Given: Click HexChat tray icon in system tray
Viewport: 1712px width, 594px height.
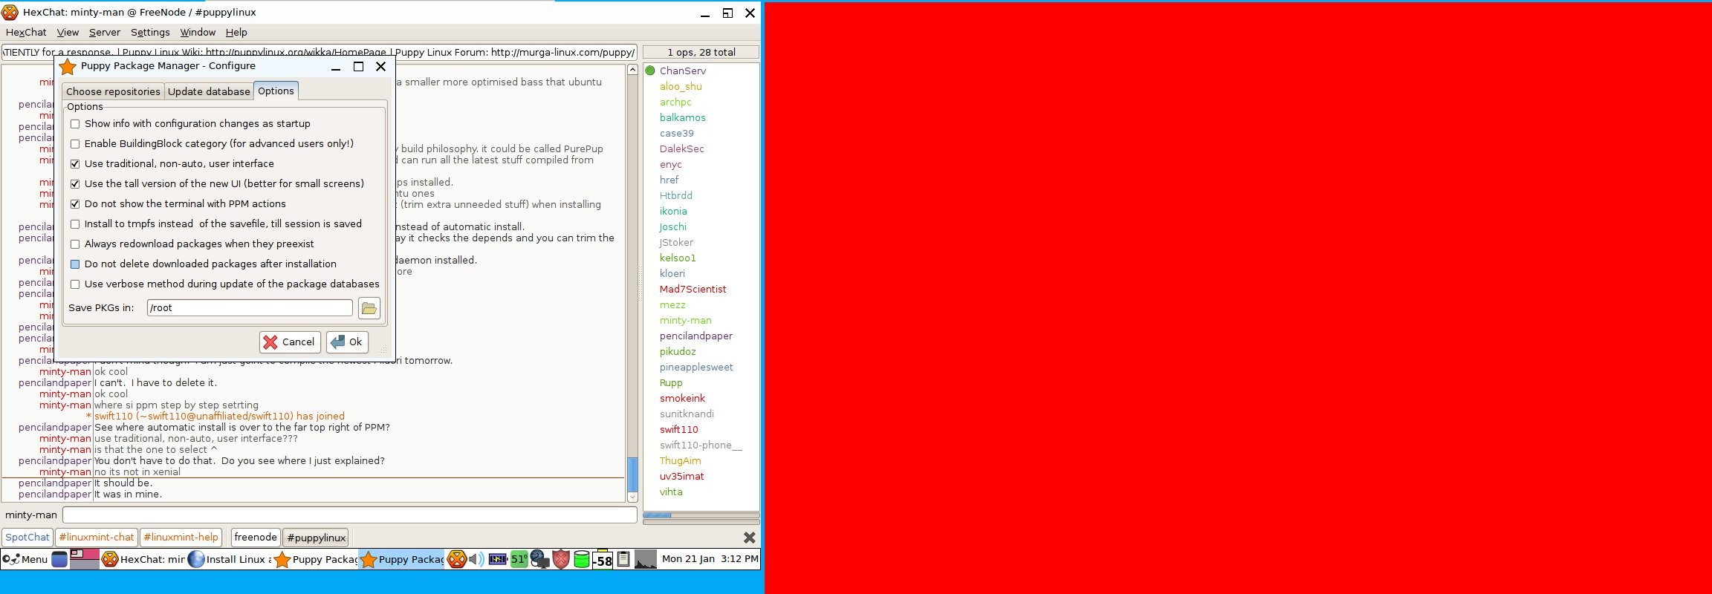Looking at the screenshot, I should pos(457,559).
